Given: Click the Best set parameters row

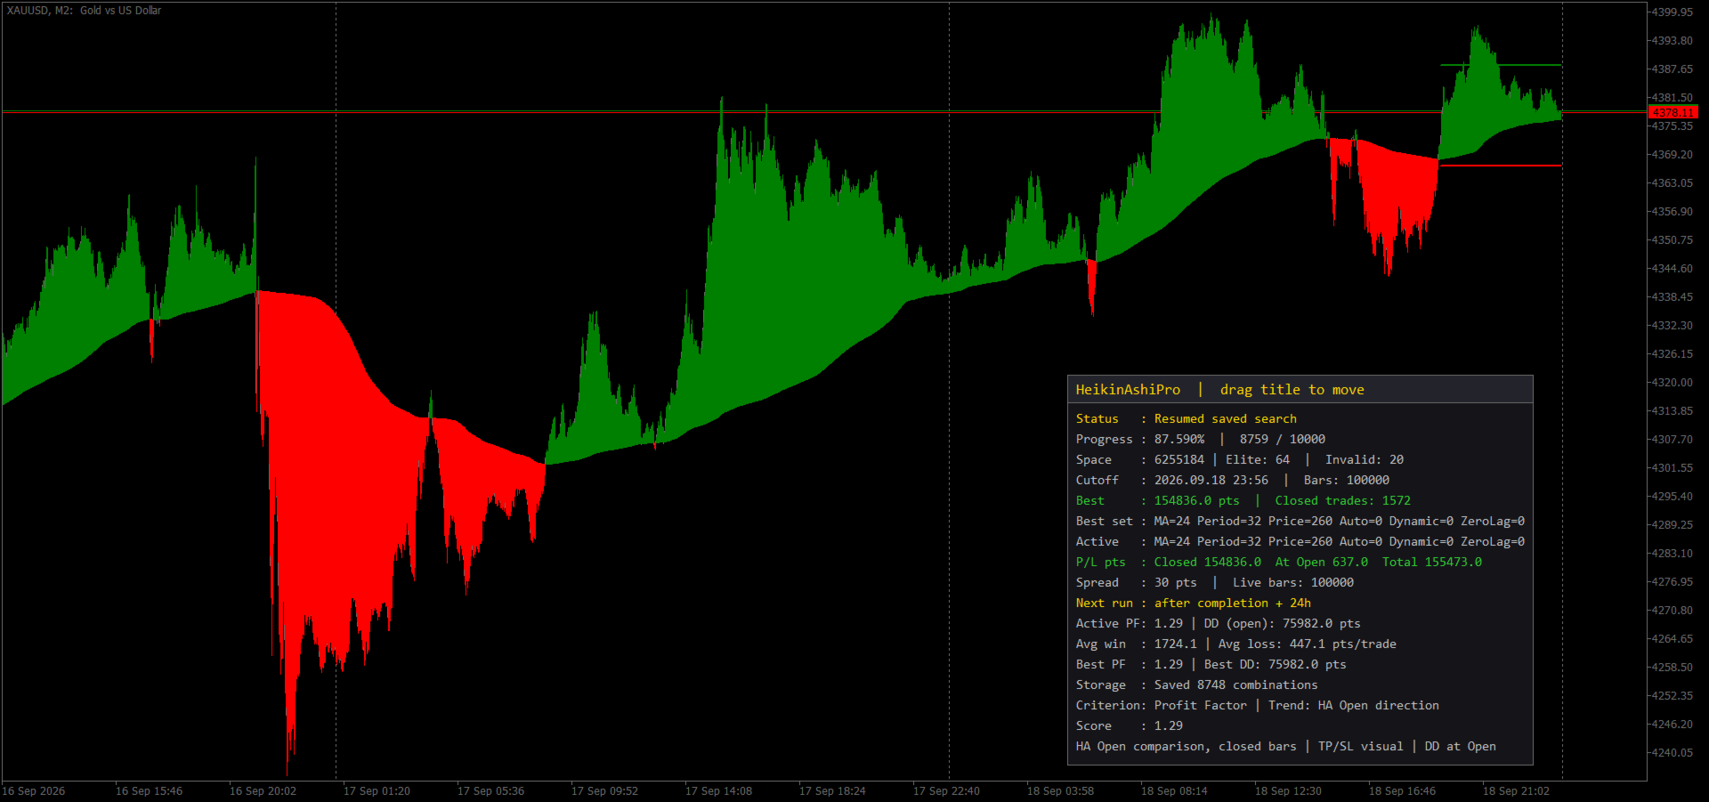Looking at the screenshot, I should pyautogui.click(x=1300, y=521).
